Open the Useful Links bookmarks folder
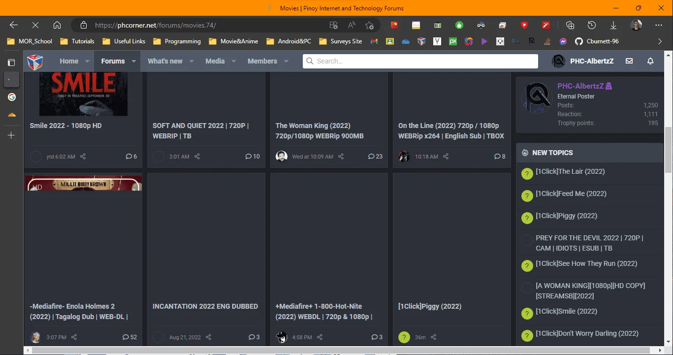673x355 pixels. (124, 41)
